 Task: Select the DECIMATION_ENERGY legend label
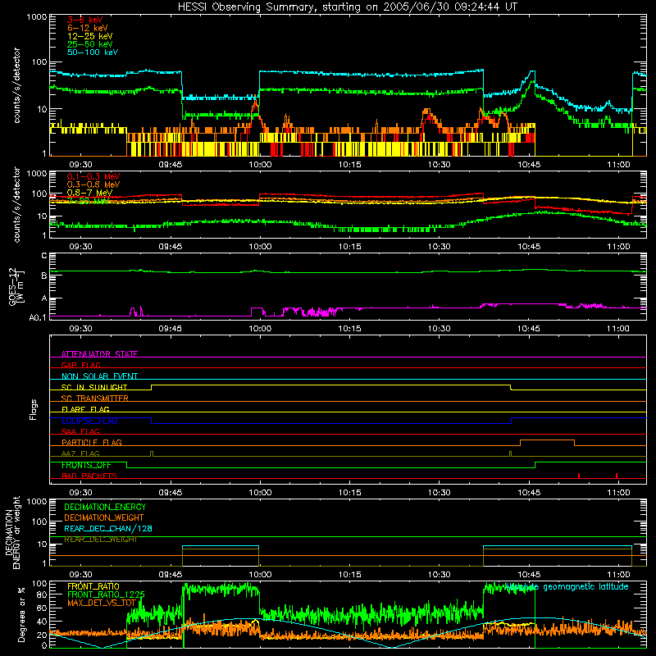(105, 507)
